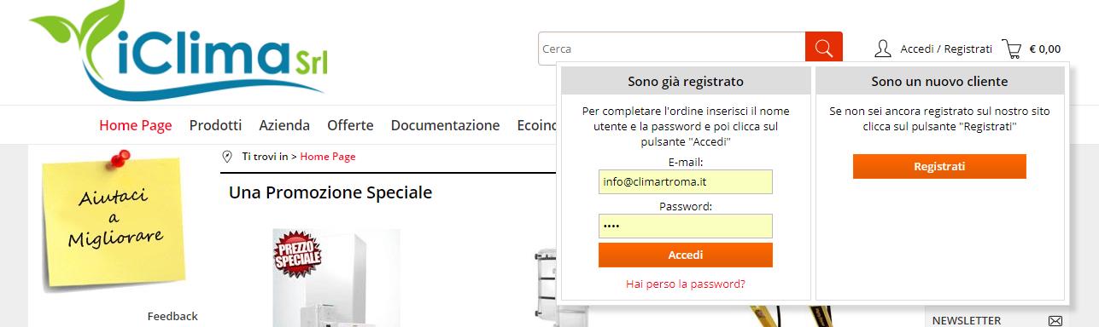Click the breadcrumb location pin icon
Image resolution: width=1099 pixels, height=327 pixels.
(x=227, y=157)
